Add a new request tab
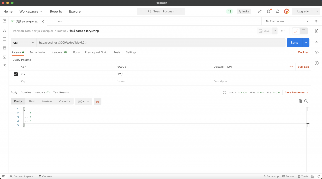Screen dimensions: 322x179 pos(52,21)
